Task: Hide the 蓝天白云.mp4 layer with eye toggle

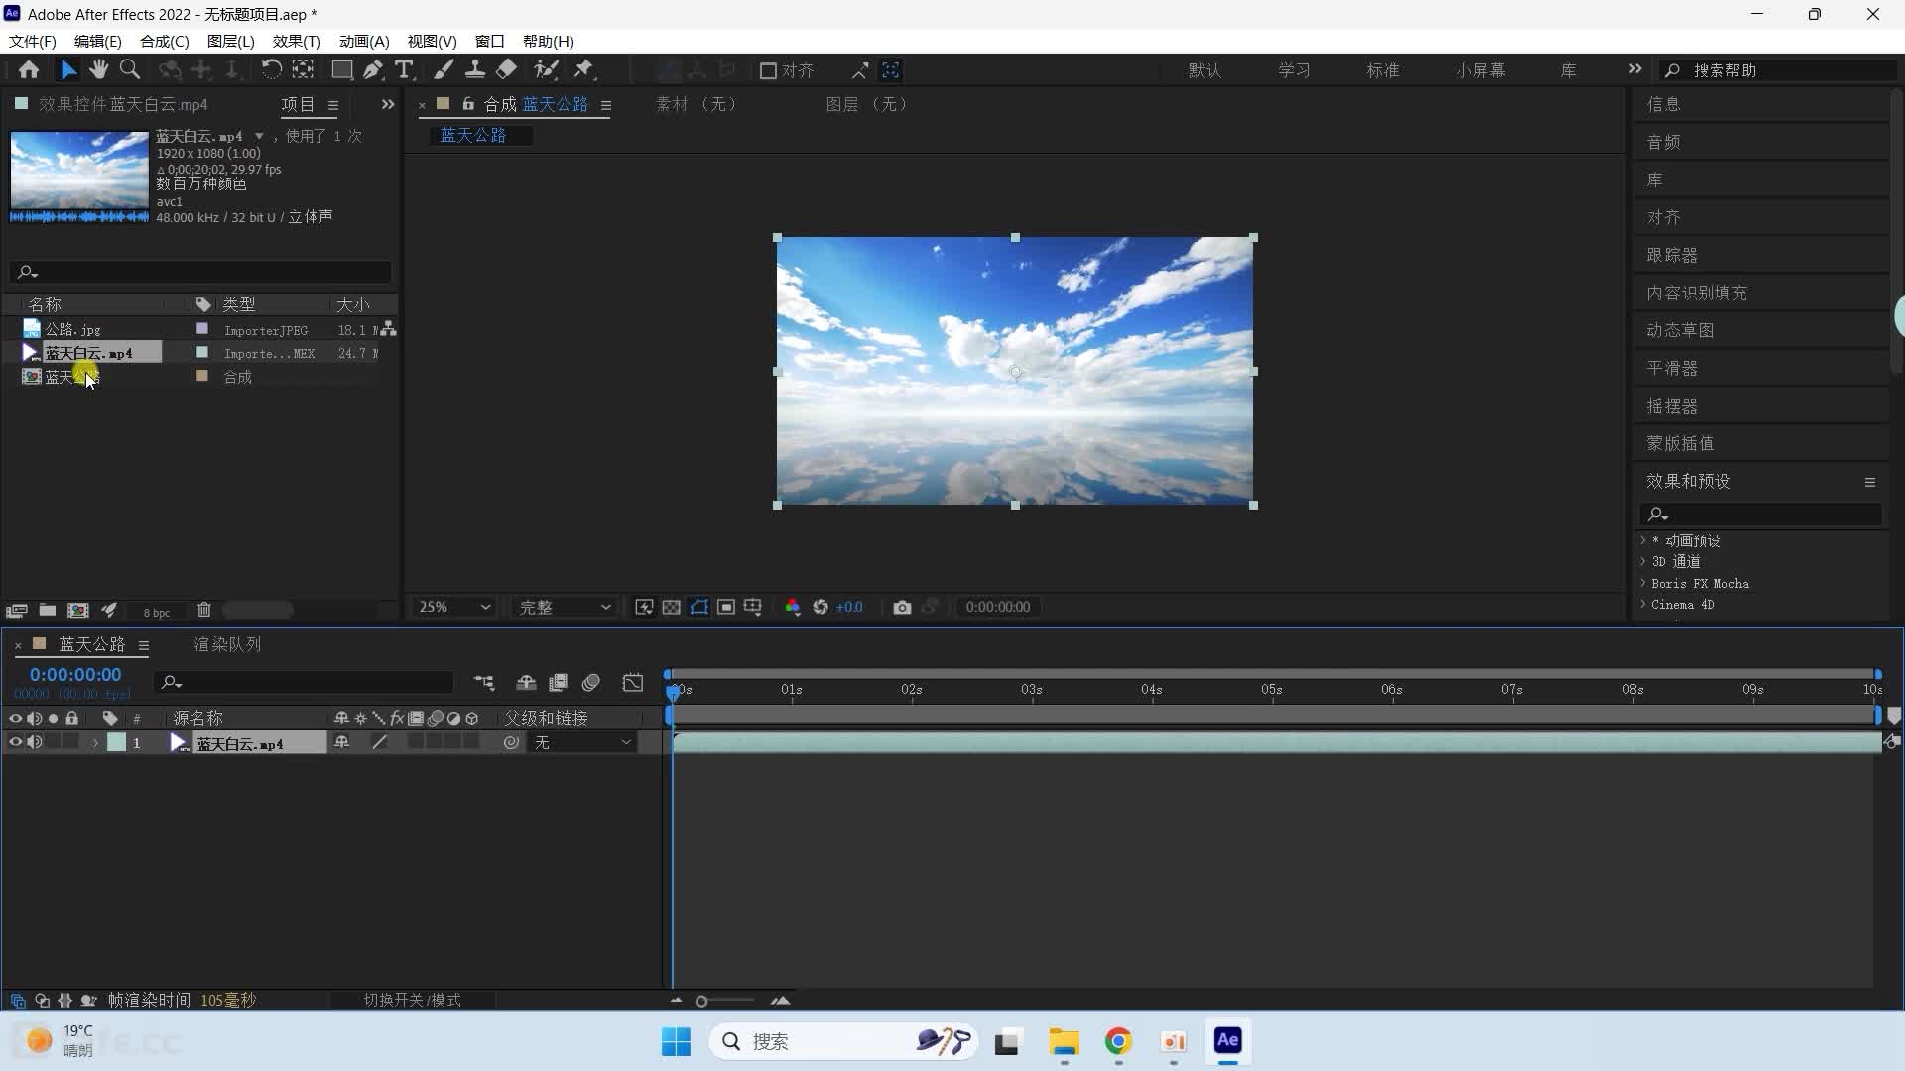Action: pos(15,742)
